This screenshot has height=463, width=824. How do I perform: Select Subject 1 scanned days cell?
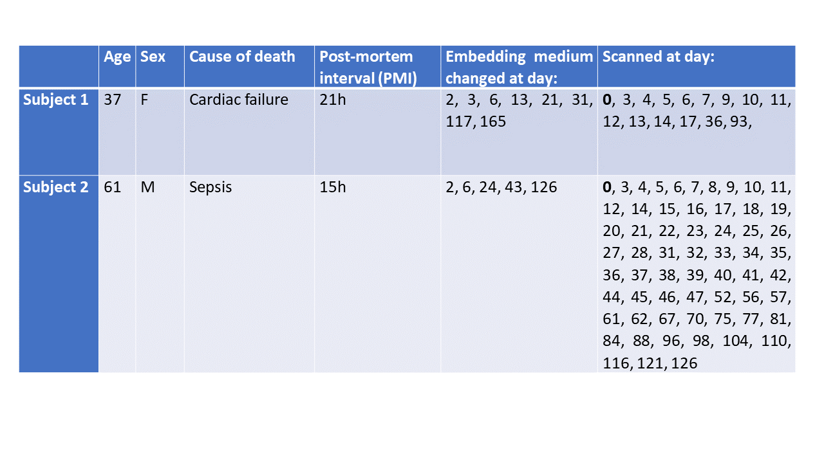pyautogui.click(x=697, y=111)
